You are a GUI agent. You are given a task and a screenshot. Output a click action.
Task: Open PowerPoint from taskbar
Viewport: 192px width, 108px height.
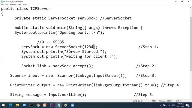(x=45, y=105)
